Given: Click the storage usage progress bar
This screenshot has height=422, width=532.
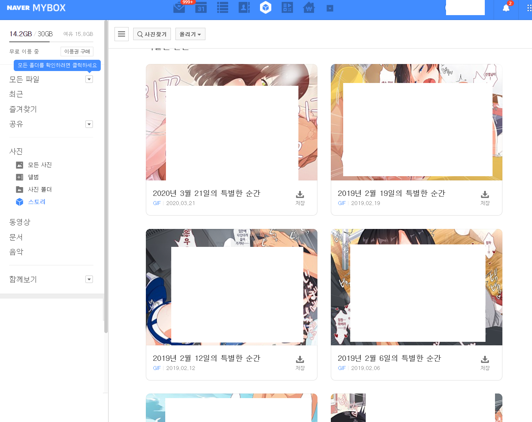Looking at the screenshot, I should [51, 42].
